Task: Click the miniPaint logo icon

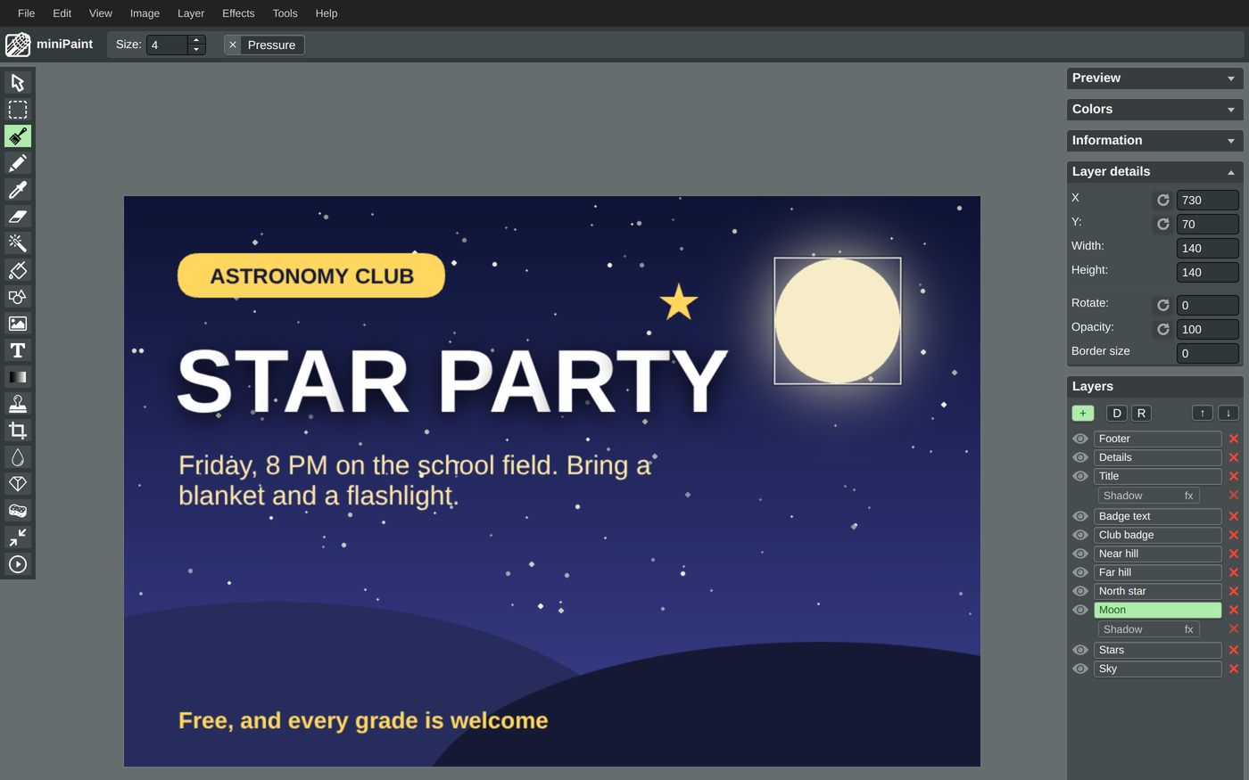Action: [x=18, y=45]
